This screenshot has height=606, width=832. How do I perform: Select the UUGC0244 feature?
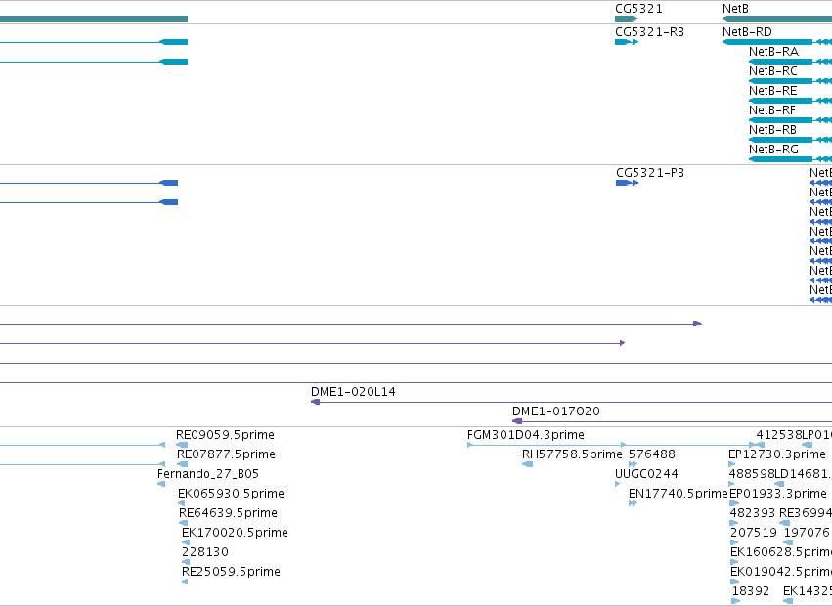pyautogui.click(x=646, y=474)
